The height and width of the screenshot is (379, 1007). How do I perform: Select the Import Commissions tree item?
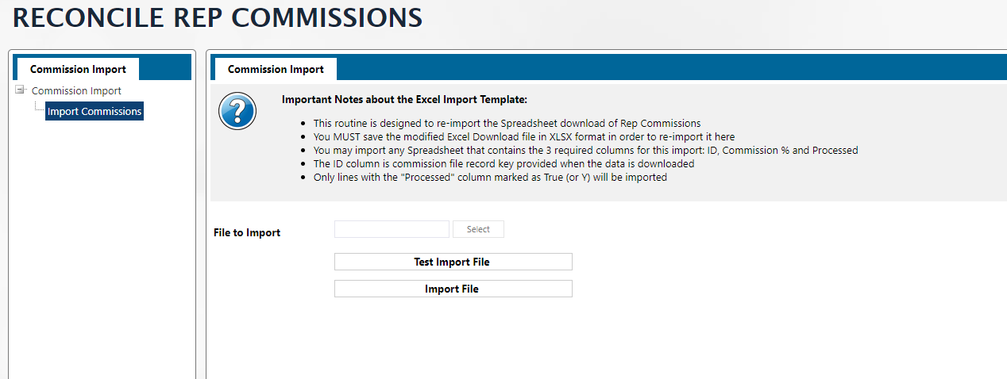[x=95, y=111]
